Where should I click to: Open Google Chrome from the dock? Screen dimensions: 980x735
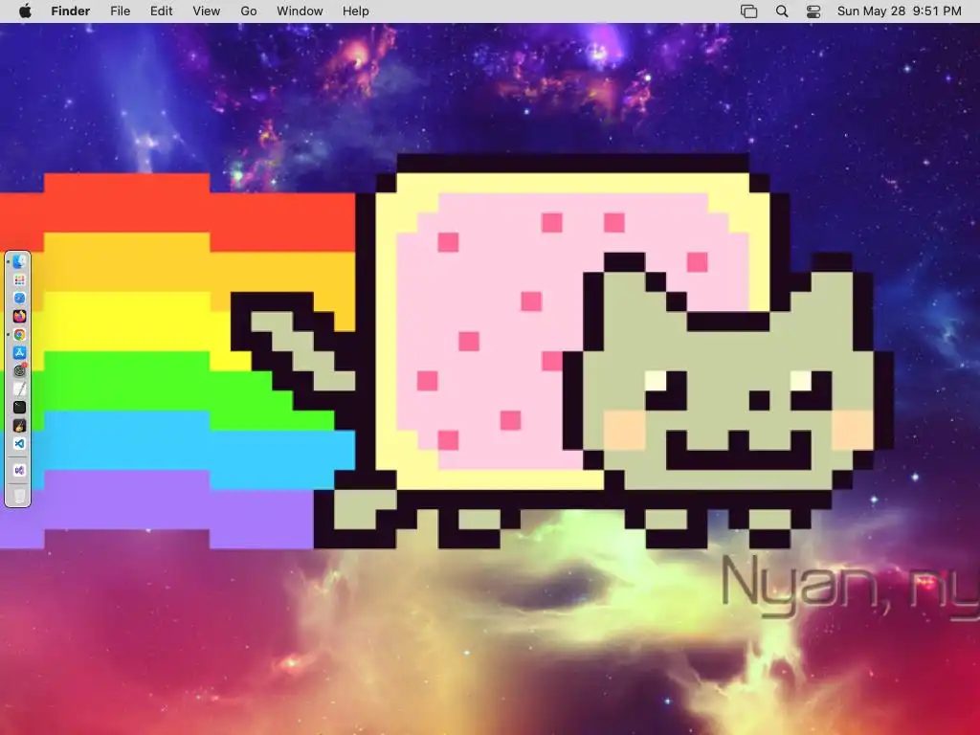click(x=19, y=334)
